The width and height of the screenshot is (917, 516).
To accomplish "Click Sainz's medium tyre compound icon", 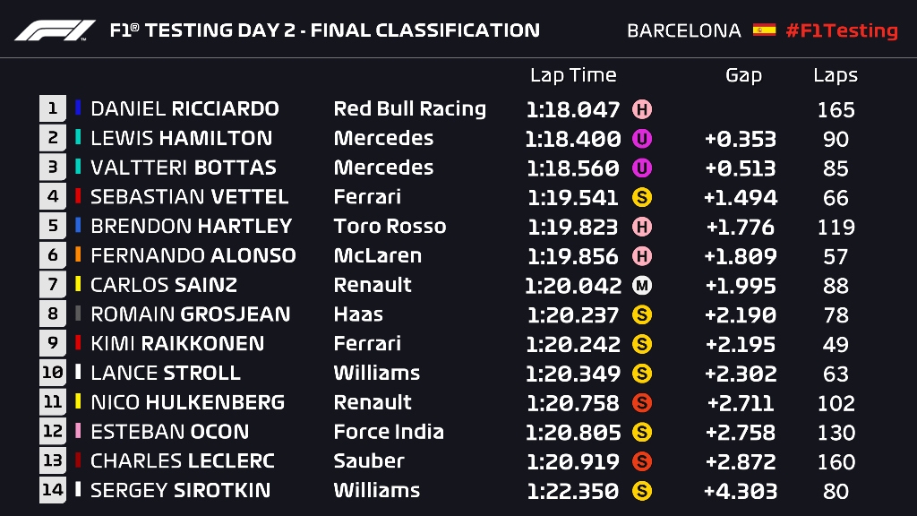I will coord(642,286).
